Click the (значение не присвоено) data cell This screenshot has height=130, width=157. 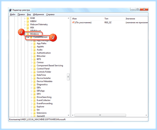pos(137,23)
